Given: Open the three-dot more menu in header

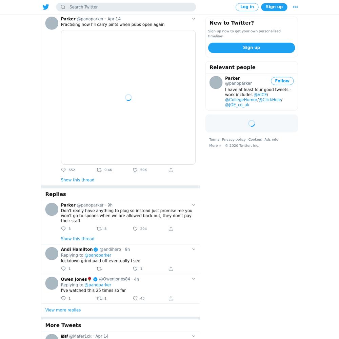Looking at the screenshot, I should [x=295, y=7].
